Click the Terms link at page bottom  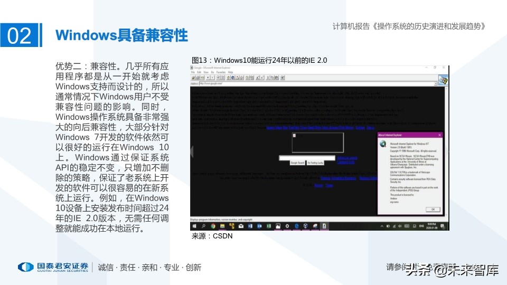[329, 185]
